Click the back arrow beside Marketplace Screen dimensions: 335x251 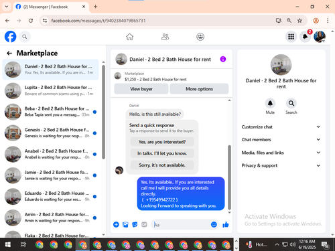click(x=9, y=53)
